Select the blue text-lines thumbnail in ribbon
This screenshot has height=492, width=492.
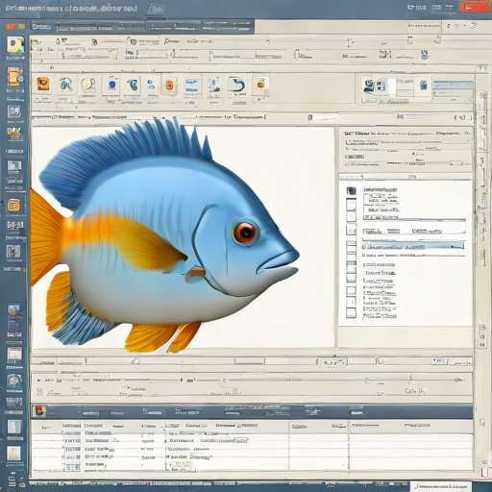tap(192, 86)
